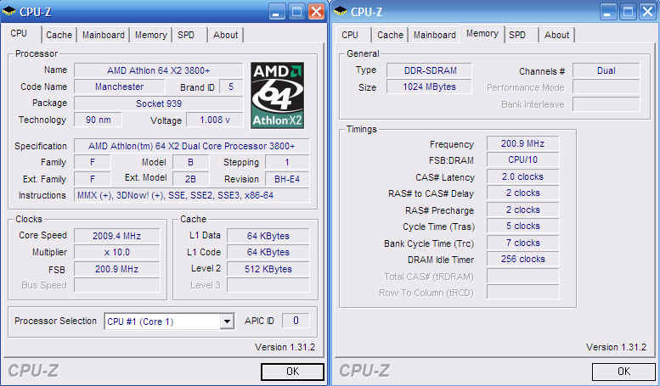Maximize the left CPU-Z window
The image size is (660, 386).
point(296,12)
